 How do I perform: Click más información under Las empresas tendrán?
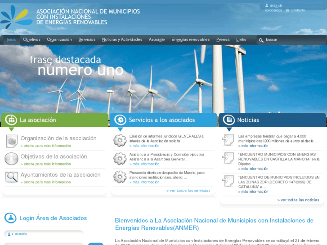click(253, 146)
